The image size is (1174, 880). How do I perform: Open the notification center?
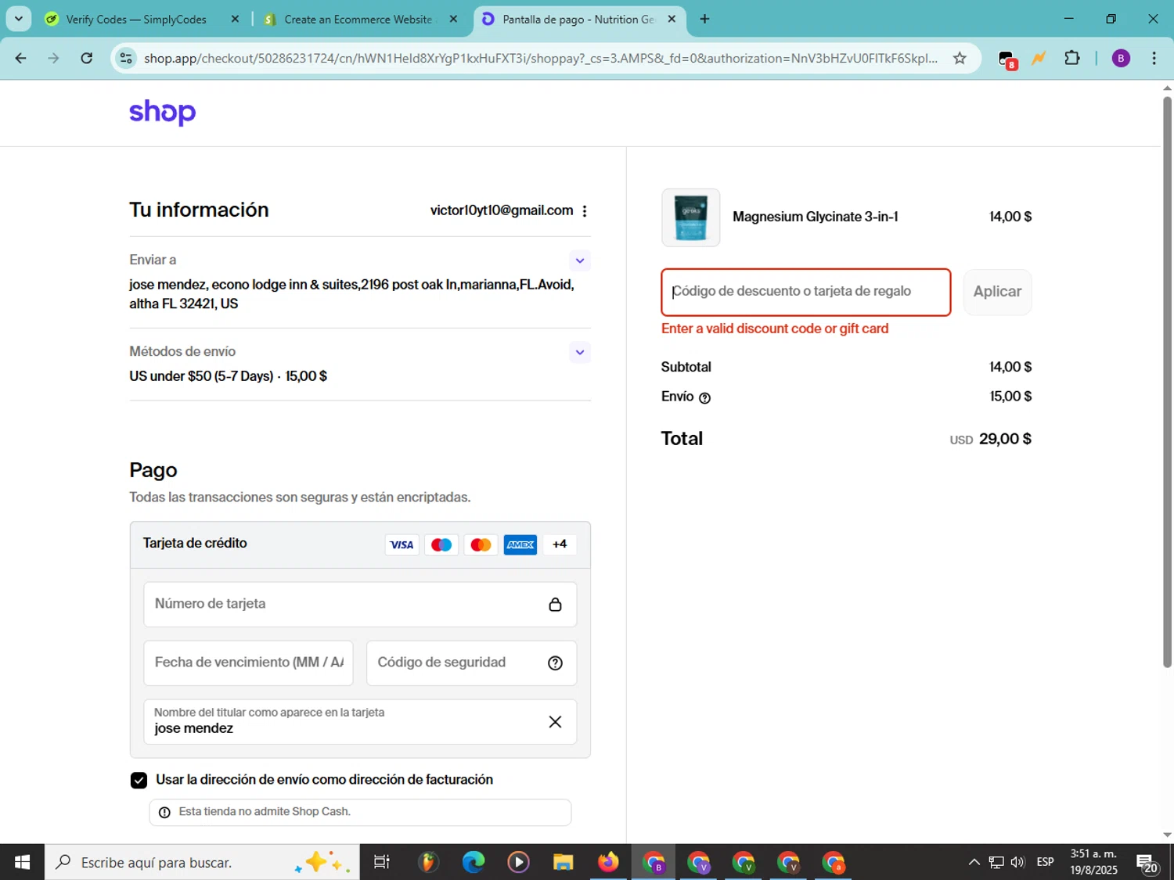[1148, 864]
